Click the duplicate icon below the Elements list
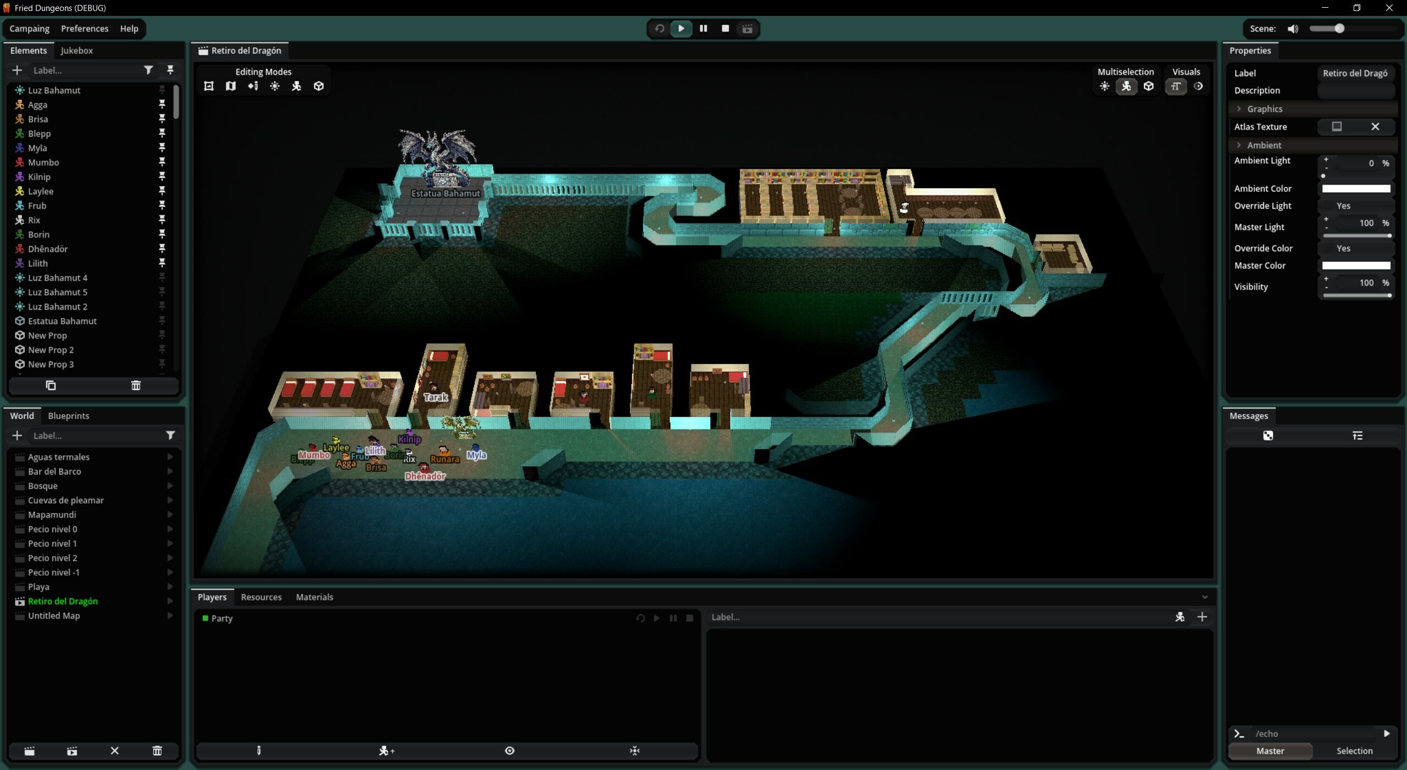 tap(51, 386)
